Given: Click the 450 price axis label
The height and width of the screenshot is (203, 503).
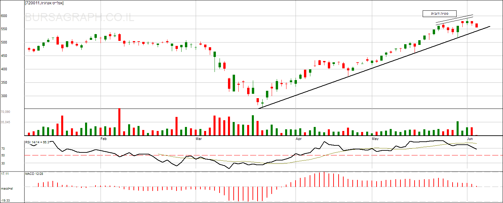Looking at the screenshot, I should coord(4,56).
